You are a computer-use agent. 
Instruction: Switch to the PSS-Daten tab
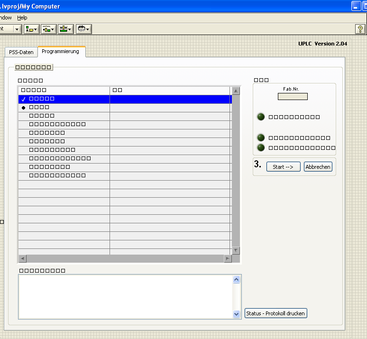point(21,52)
